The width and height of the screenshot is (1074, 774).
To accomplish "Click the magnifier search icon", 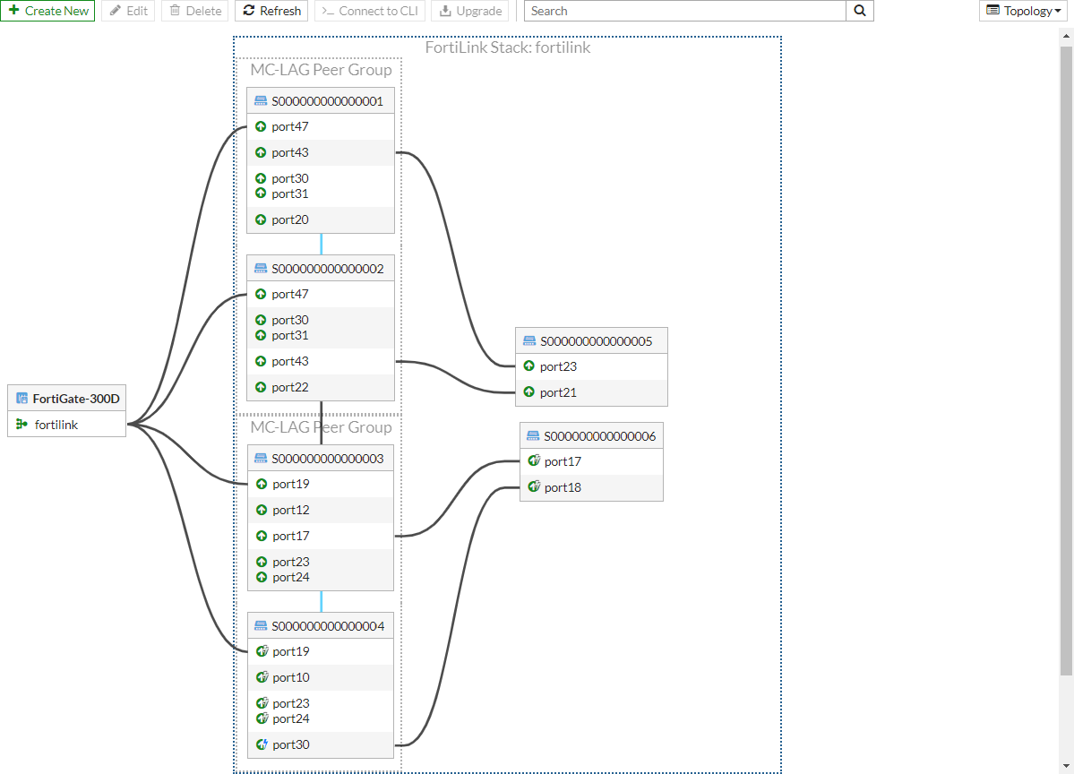I will coord(860,11).
